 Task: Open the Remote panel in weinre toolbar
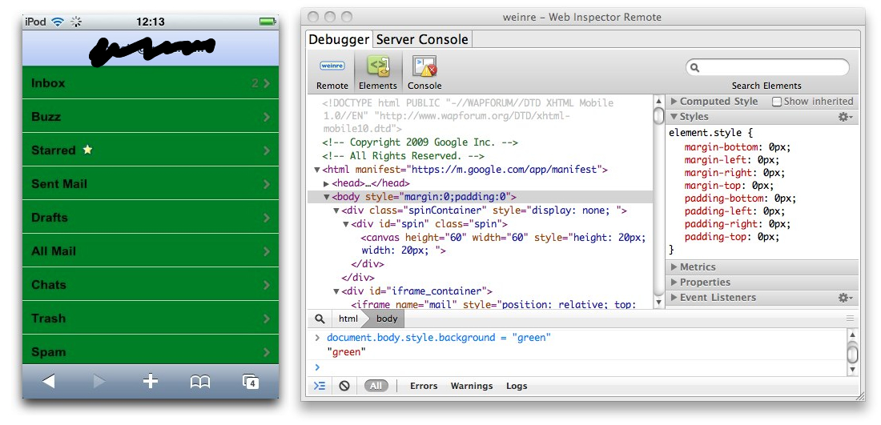coord(332,73)
